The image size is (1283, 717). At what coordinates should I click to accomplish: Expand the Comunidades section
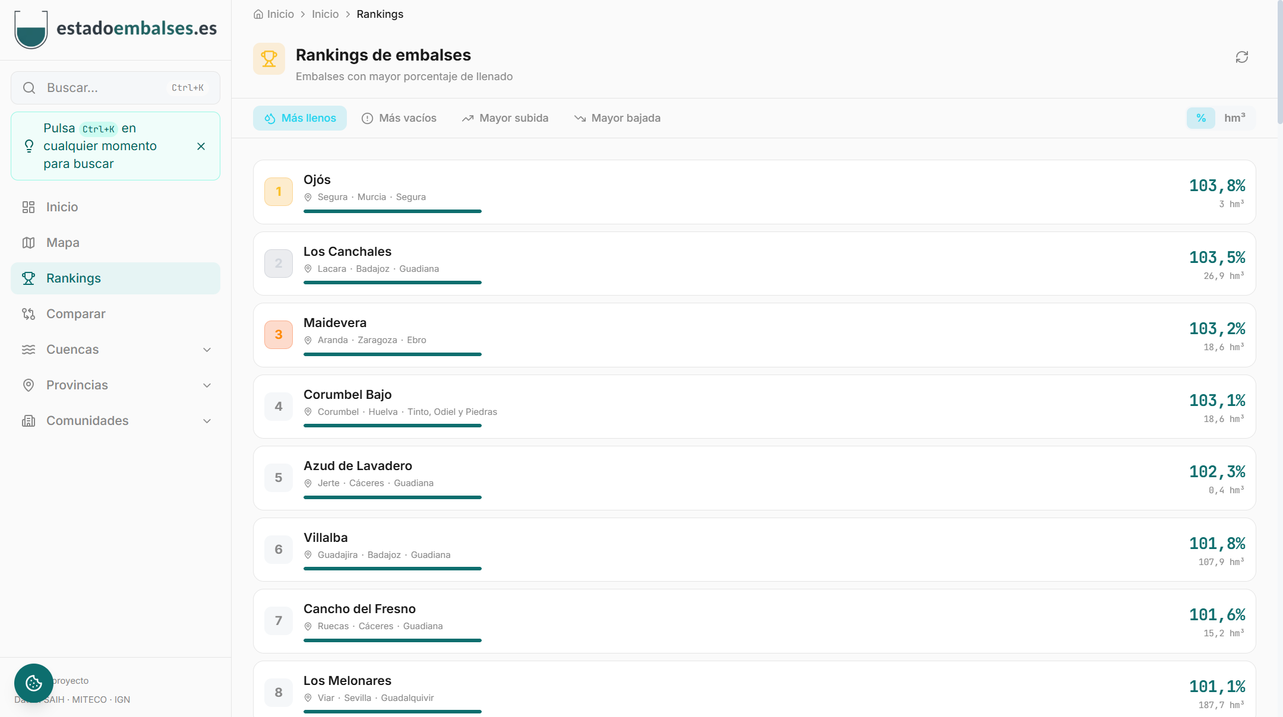(x=207, y=421)
